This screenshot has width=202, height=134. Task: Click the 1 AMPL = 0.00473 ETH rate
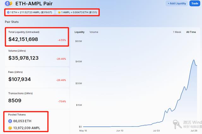pyautogui.click(x=79, y=12)
